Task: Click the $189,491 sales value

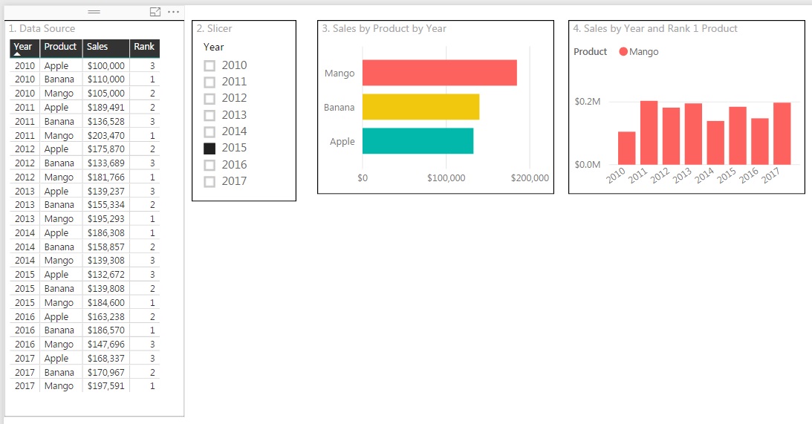Action: click(x=105, y=107)
